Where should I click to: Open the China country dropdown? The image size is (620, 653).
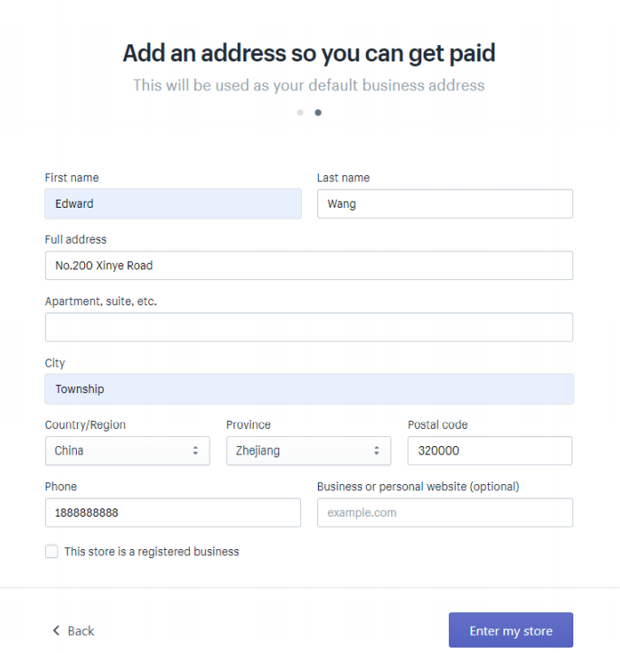pos(127,451)
